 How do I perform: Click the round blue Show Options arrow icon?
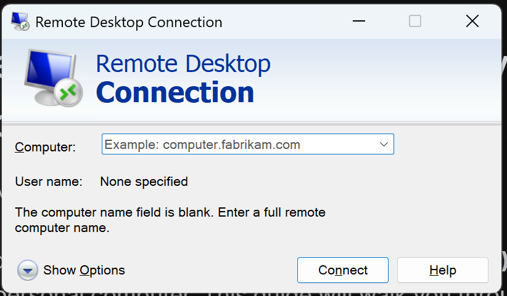pos(28,270)
